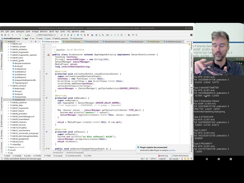Switch to the BenytAnimationer.java tab
The width and height of the screenshot is (244, 183).
pyautogui.click(x=115, y=42)
